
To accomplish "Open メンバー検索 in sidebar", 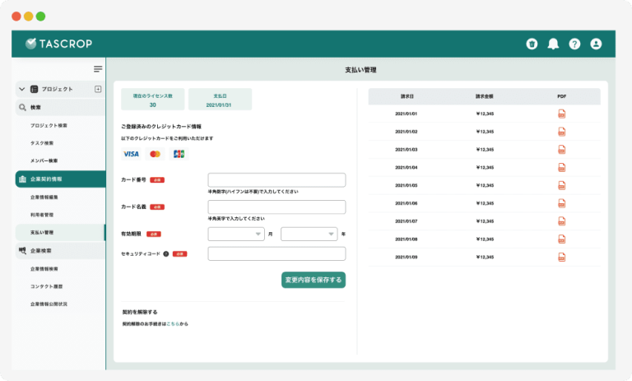I will (44, 160).
